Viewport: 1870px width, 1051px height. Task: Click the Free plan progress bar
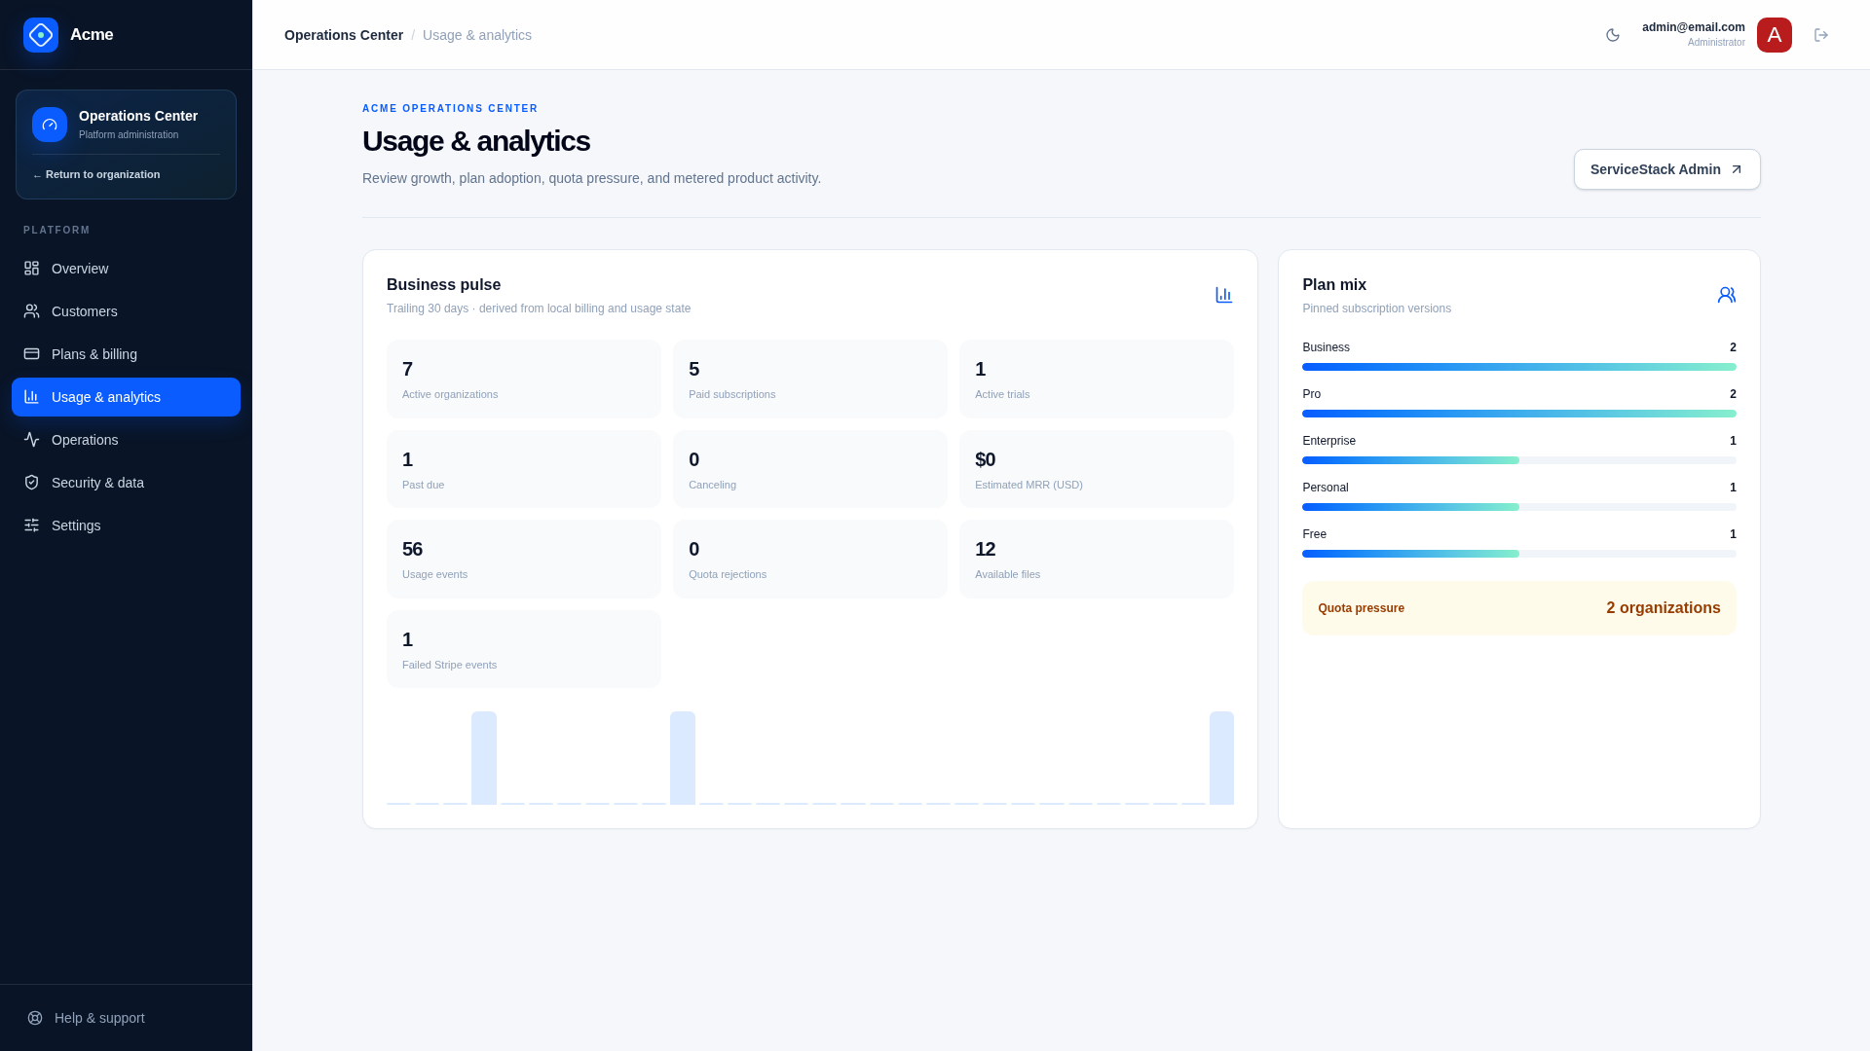1518,554
